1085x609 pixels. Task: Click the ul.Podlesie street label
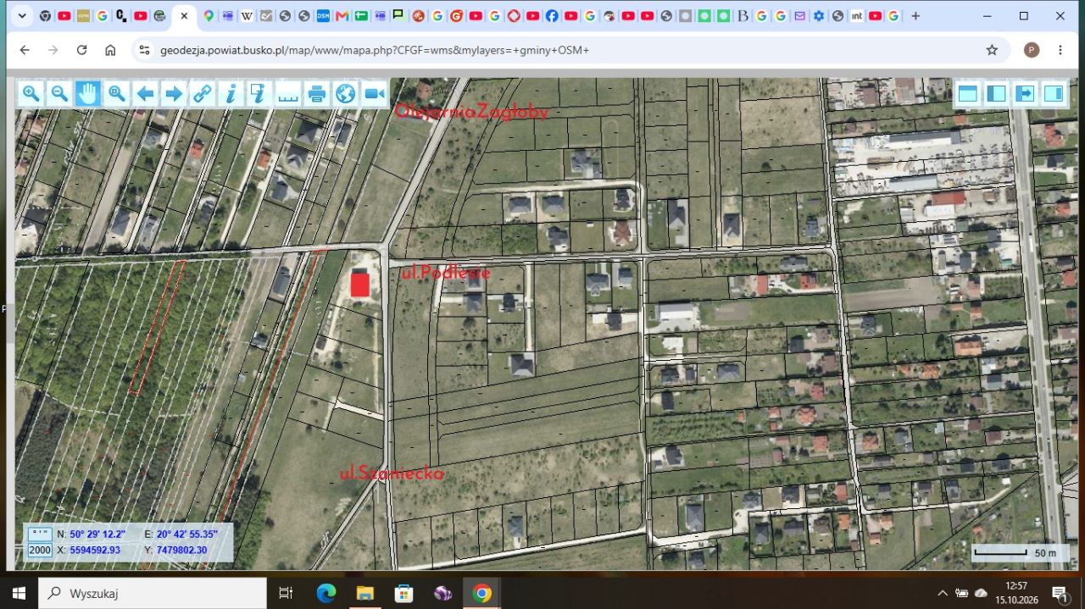446,273
